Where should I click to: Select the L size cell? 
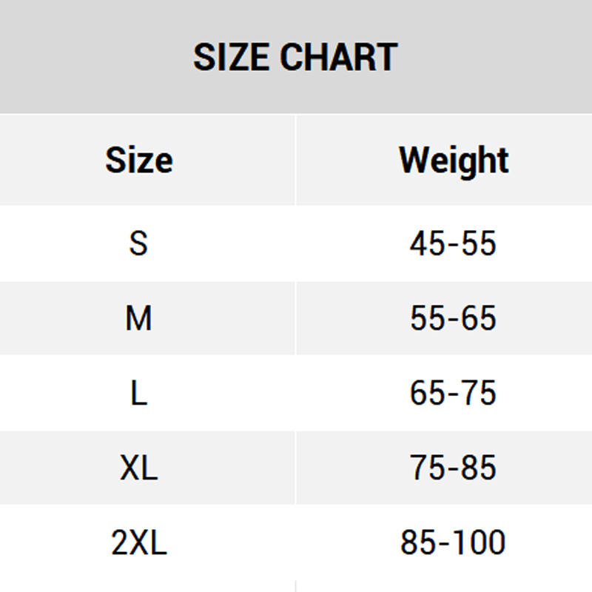(x=138, y=393)
